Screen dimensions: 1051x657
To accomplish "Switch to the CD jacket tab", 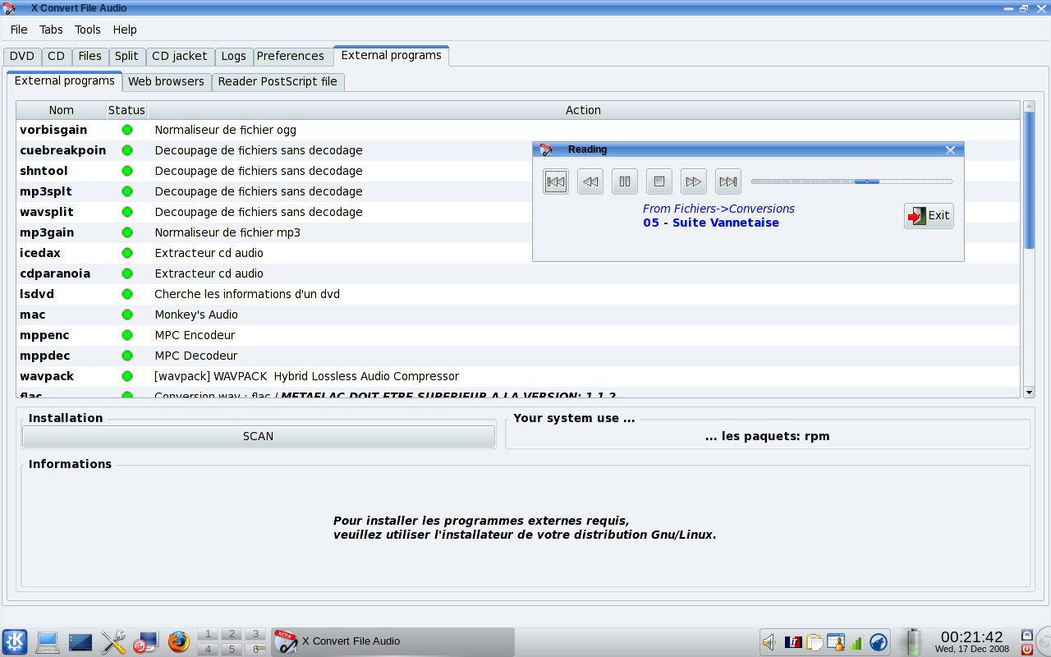I will pos(180,56).
